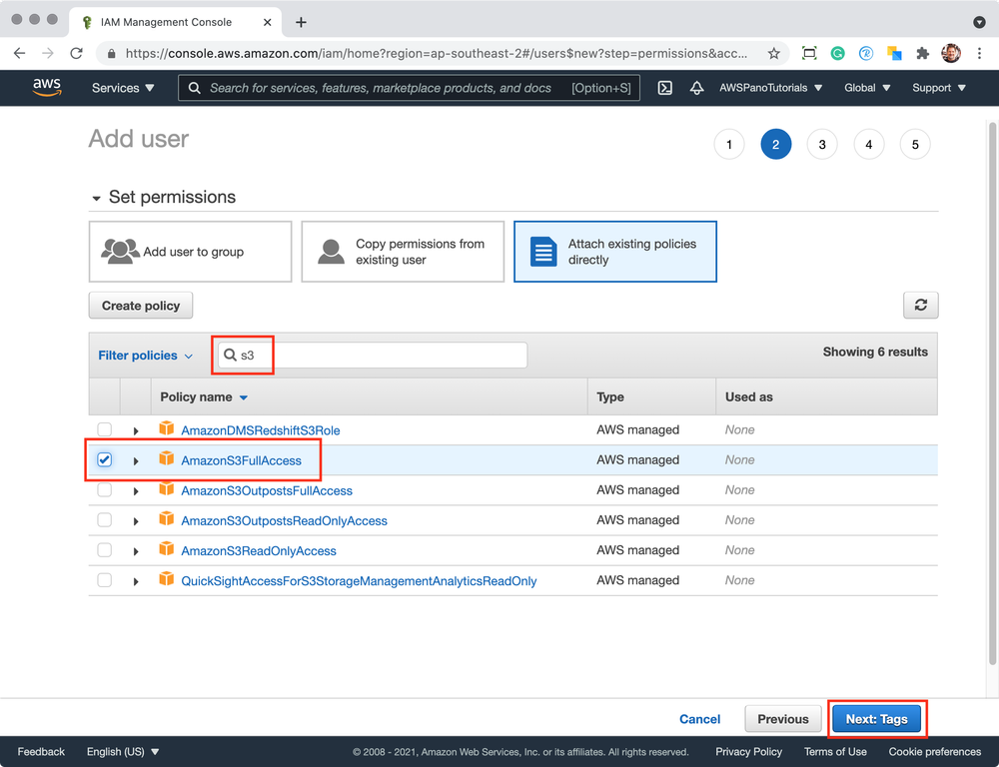Click the Copy permissions single user icon
The width and height of the screenshot is (999, 767).
point(332,252)
